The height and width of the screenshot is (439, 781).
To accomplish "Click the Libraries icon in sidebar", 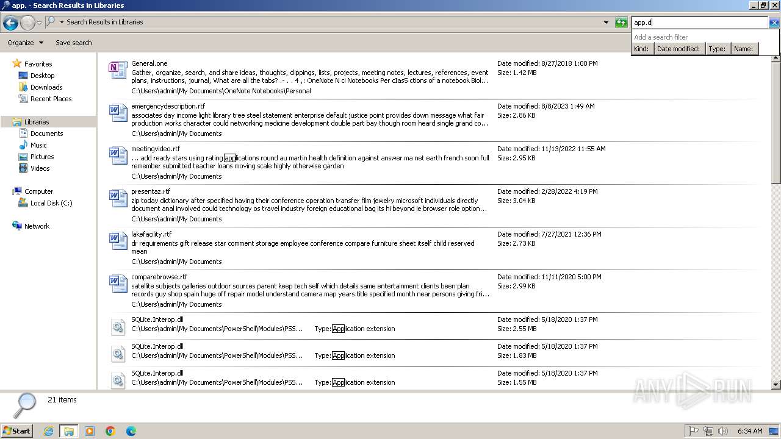I will (x=17, y=122).
